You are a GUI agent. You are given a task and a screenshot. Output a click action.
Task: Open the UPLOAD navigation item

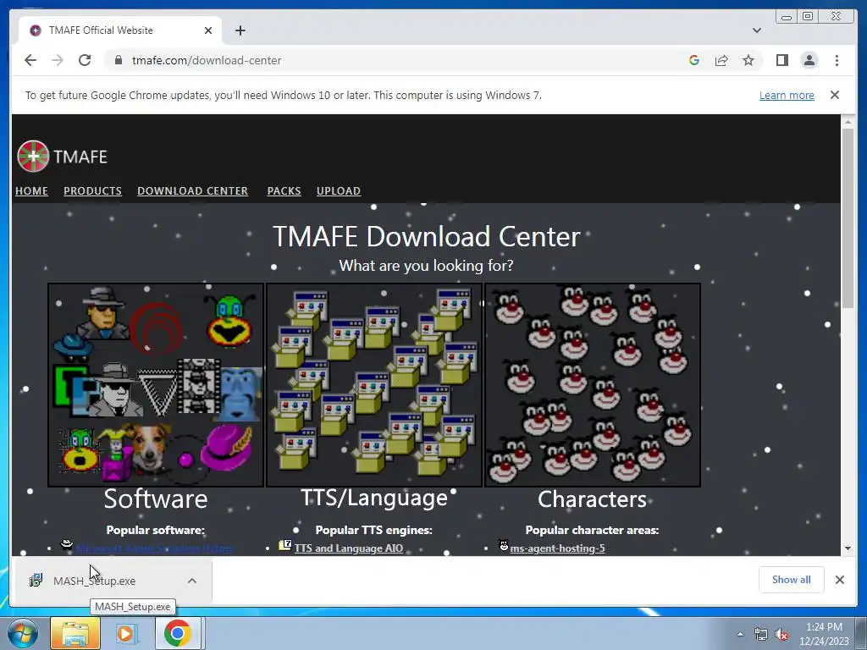[x=339, y=190]
